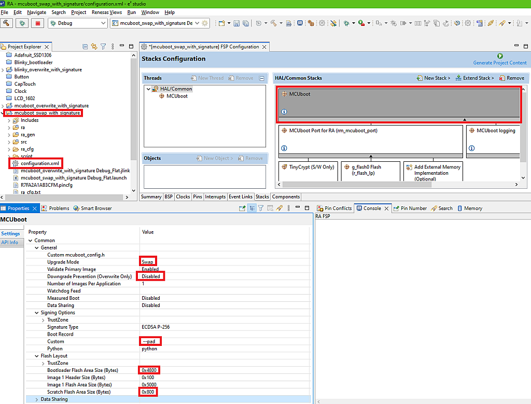531x404 pixels.
Task: Open the Renesas Views menu
Action: (x=108, y=12)
